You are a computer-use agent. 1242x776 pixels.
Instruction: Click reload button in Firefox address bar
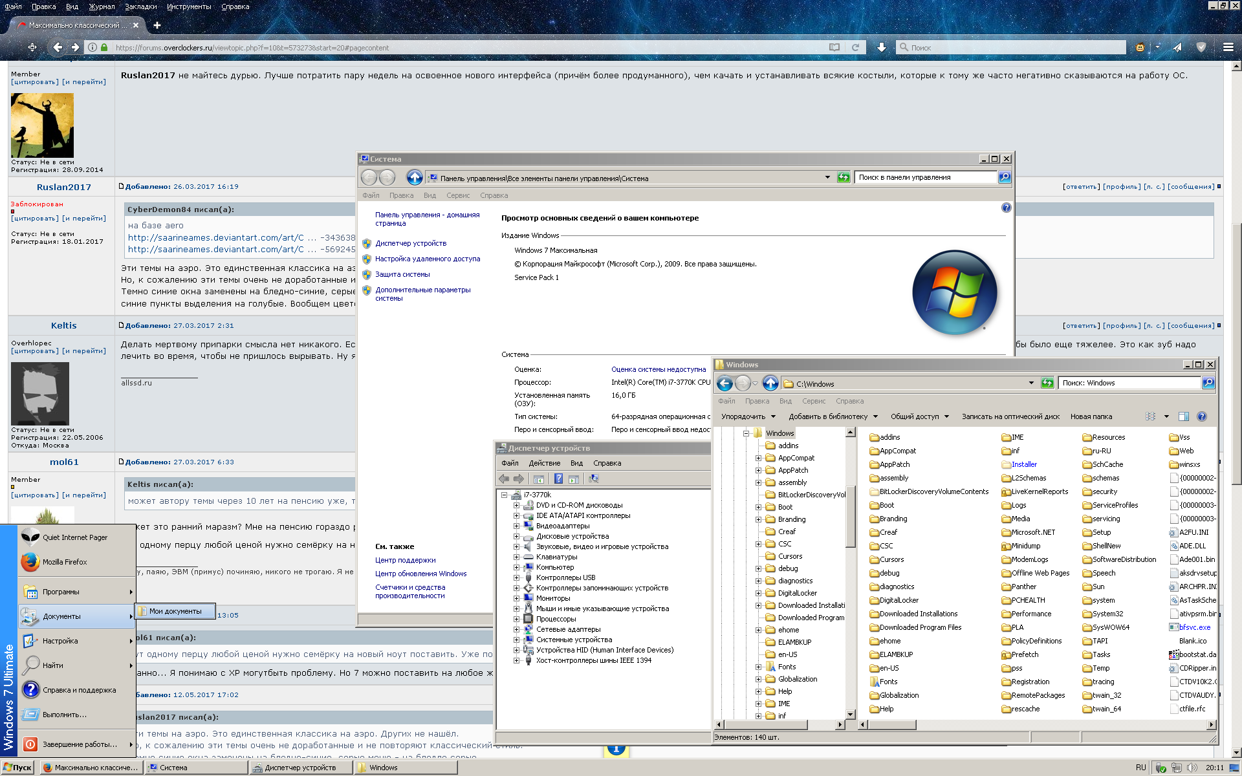[x=855, y=47]
